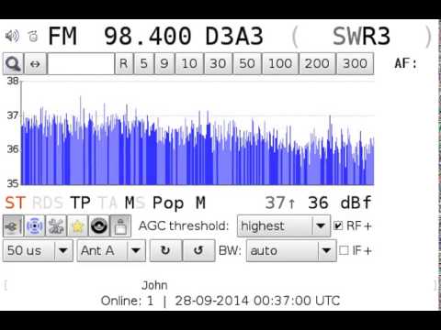
Task: Click the ST stereo indicator
Action: click(x=15, y=203)
